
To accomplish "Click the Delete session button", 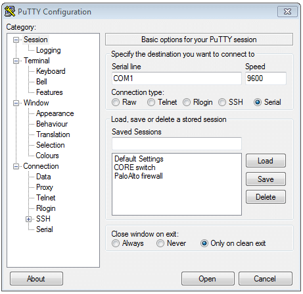I will coord(266,197).
